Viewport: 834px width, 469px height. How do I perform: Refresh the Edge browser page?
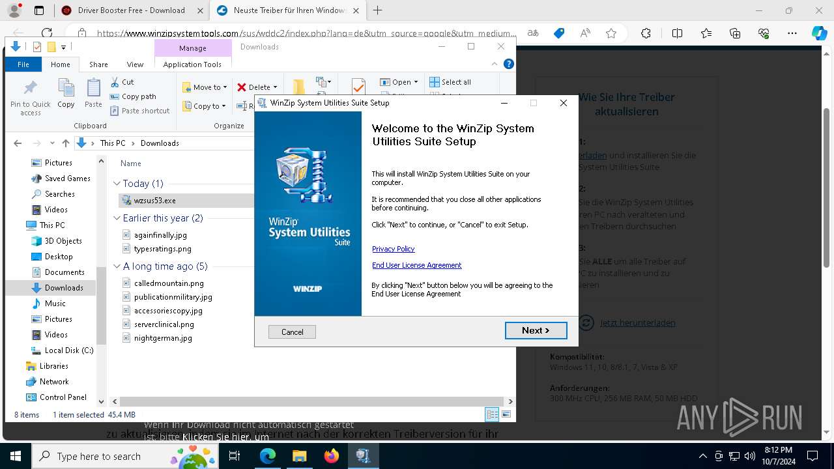pyautogui.click(x=47, y=33)
